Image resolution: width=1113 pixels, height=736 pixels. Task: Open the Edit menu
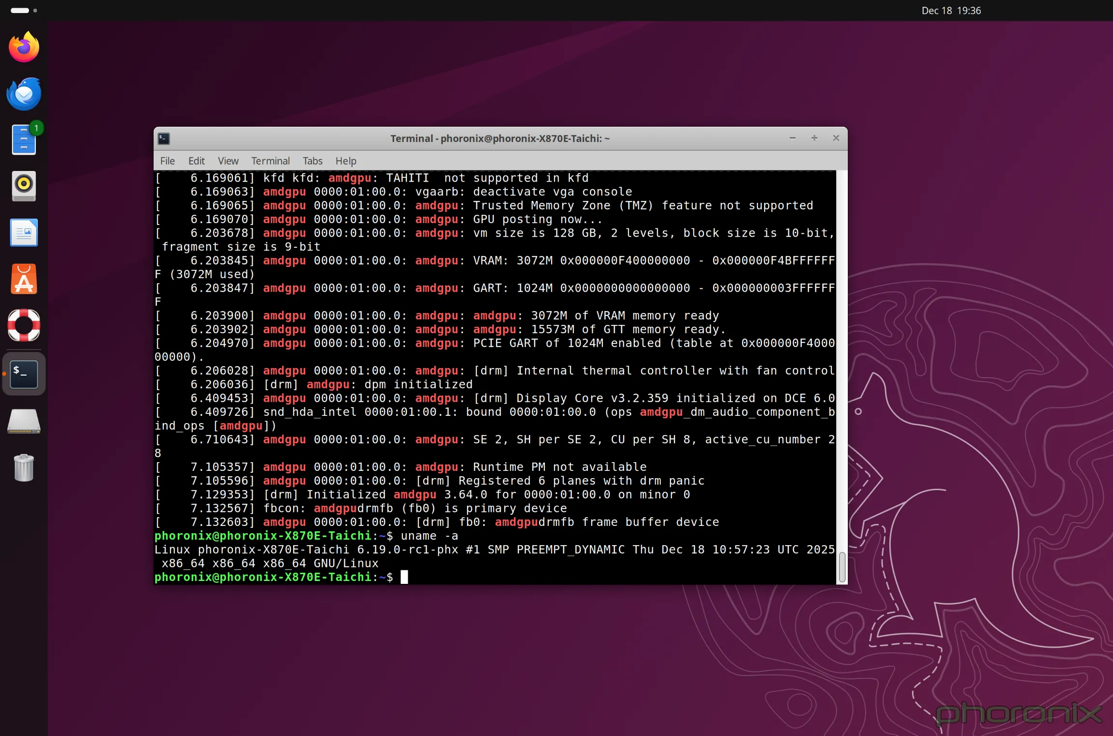coord(196,161)
